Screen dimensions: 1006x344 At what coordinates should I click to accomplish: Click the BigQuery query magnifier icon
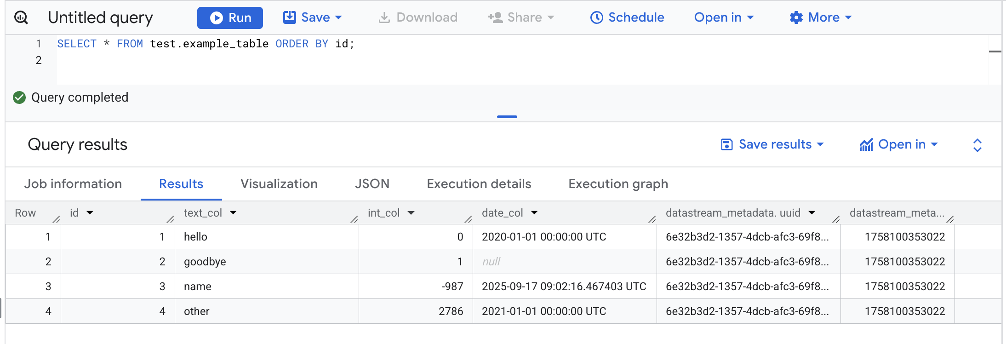coord(21,17)
